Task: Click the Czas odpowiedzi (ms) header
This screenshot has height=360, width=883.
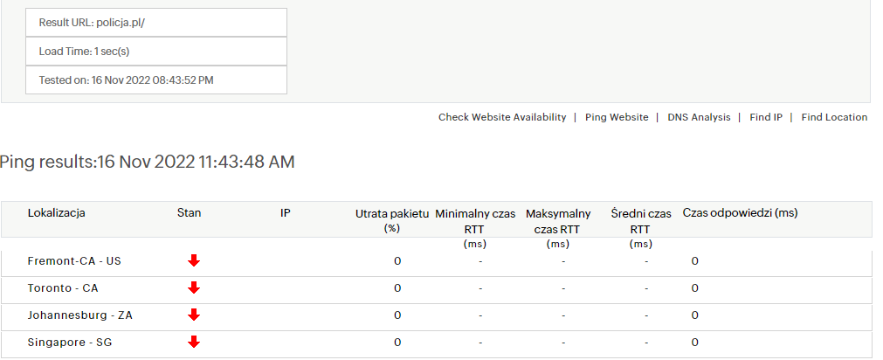Action: pyautogui.click(x=740, y=212)
